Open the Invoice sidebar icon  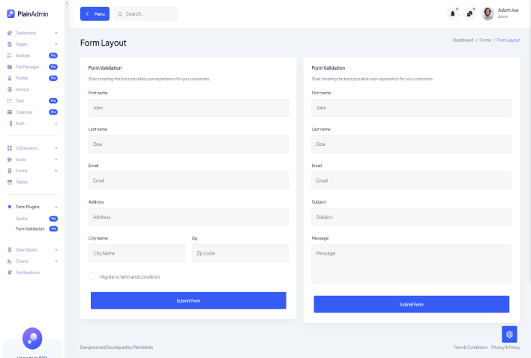[x=10, y=89]
